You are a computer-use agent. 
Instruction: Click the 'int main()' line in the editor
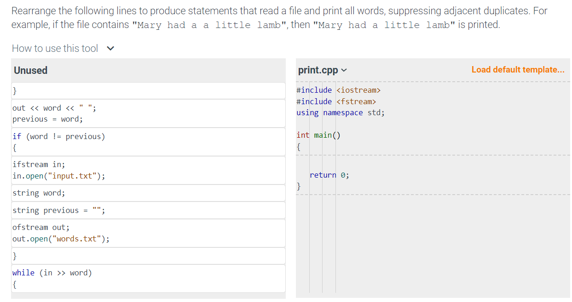point(318,134)
